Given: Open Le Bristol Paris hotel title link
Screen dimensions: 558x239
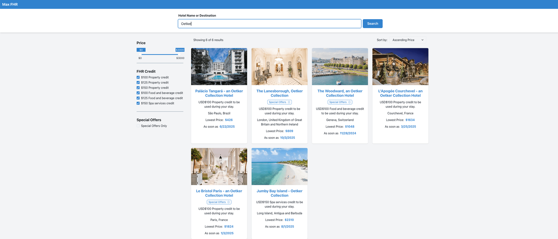Looking at the screenshot, I should [219, 193].
